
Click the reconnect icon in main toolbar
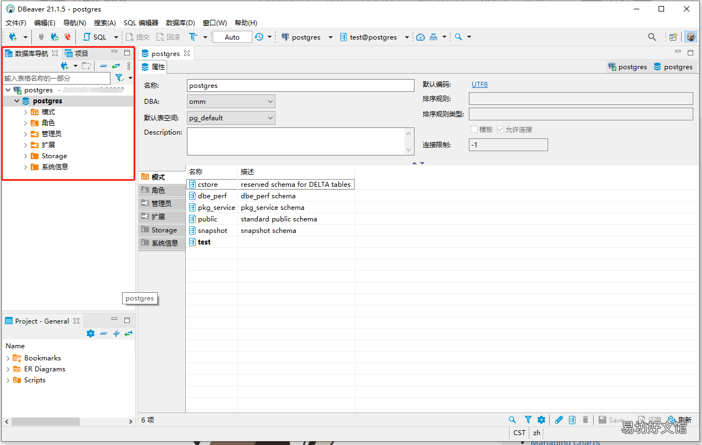click(x=54, y=37)
